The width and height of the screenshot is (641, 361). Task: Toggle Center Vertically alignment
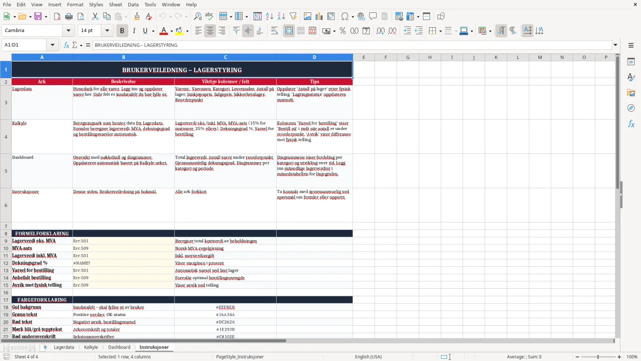(248, 31)
